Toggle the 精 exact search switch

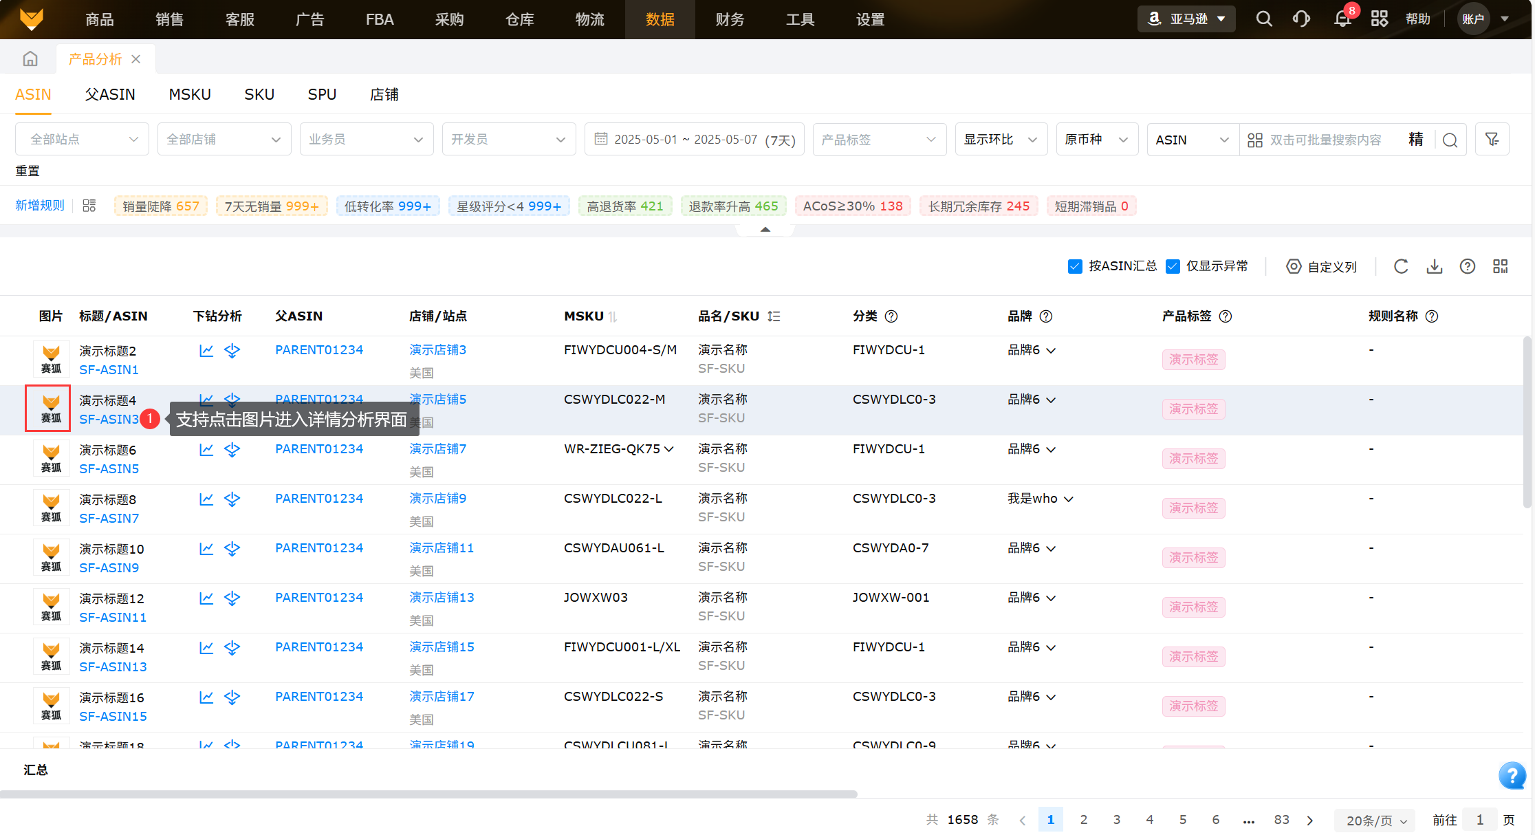[1415, 140]
